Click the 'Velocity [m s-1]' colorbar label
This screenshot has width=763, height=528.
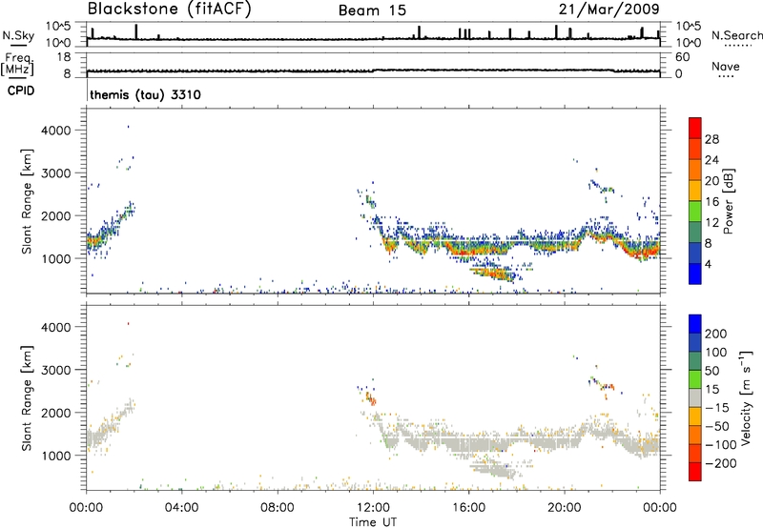(746, 397)
